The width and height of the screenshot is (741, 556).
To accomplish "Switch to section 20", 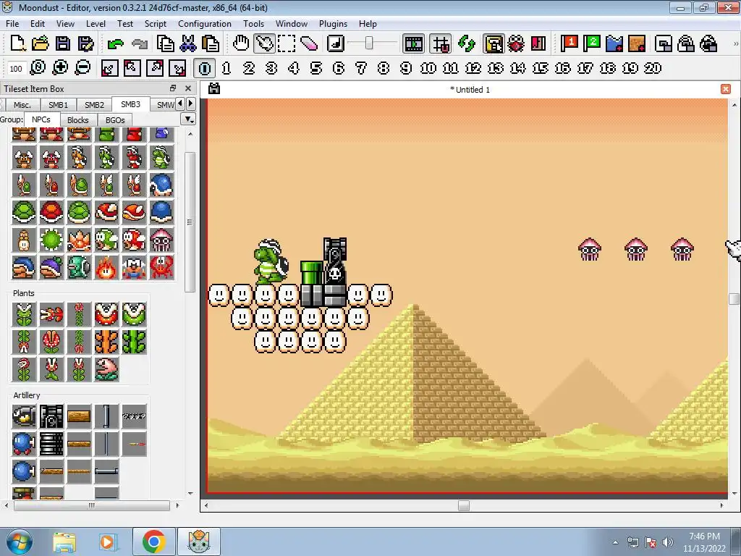I will [x=653, y=68].
